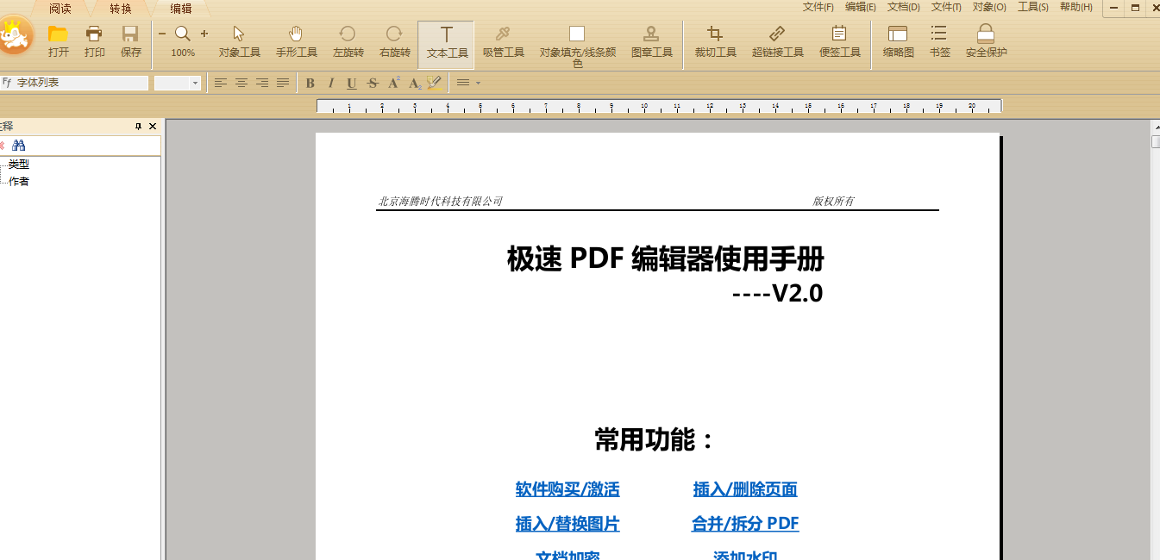Follow the 合并/拆分 PDF link
The height and width of the screenshot is (560, 1160).
(x=745, y=524)
